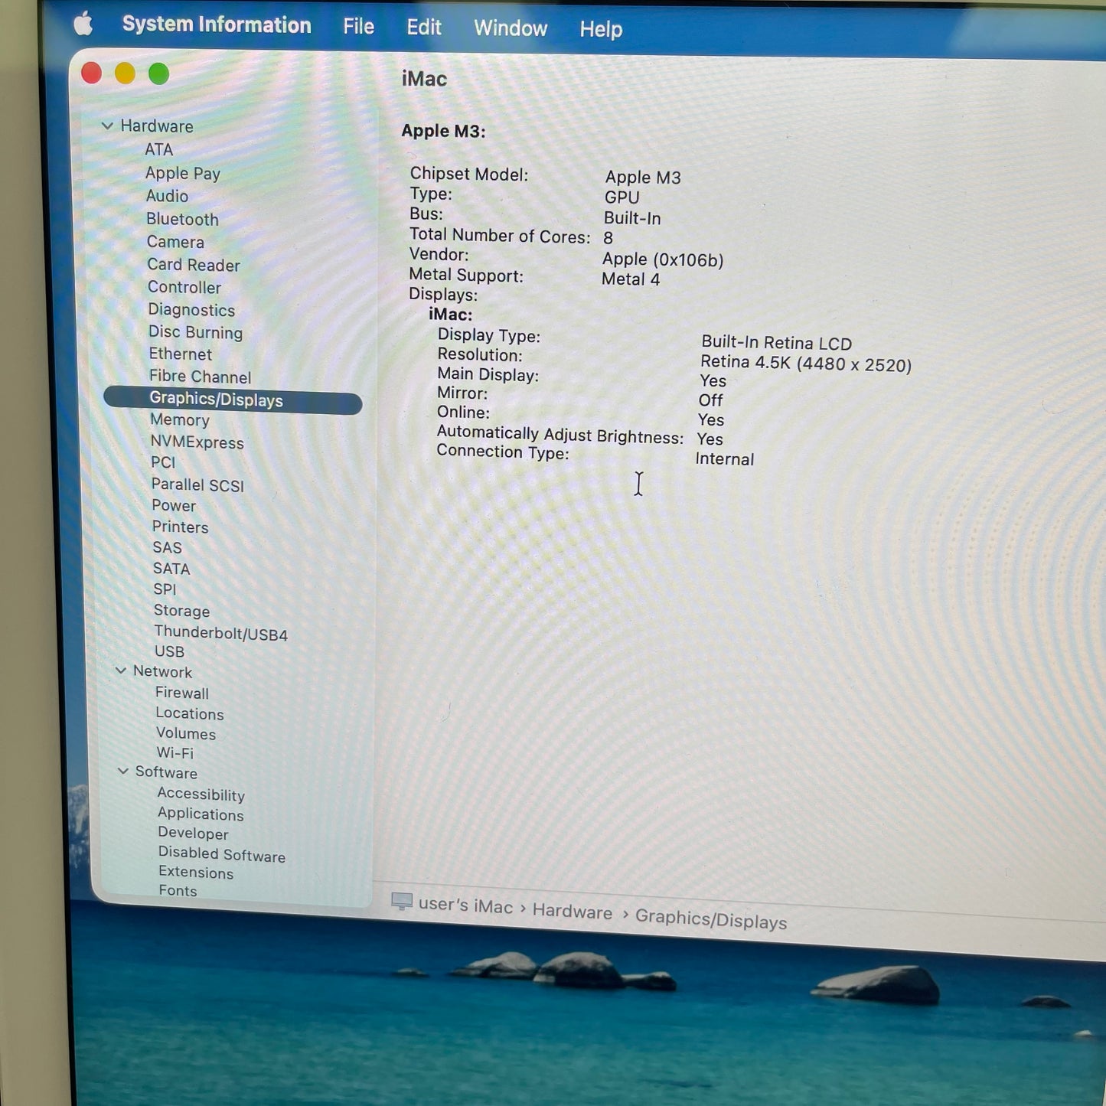Select SPI in the sidebar
The height and width of the screenshot is (1106, 1106).
point(165,589)
